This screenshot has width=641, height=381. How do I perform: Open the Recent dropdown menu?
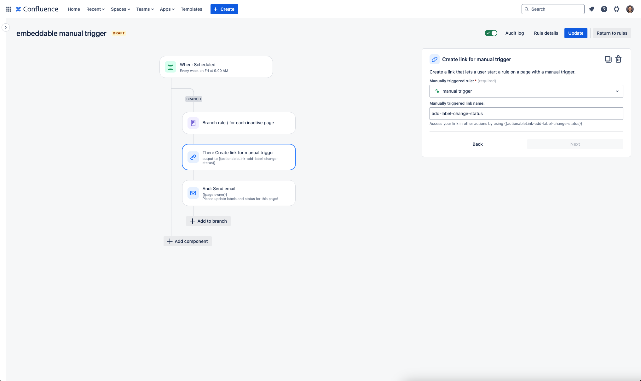(x=95, y=9)
